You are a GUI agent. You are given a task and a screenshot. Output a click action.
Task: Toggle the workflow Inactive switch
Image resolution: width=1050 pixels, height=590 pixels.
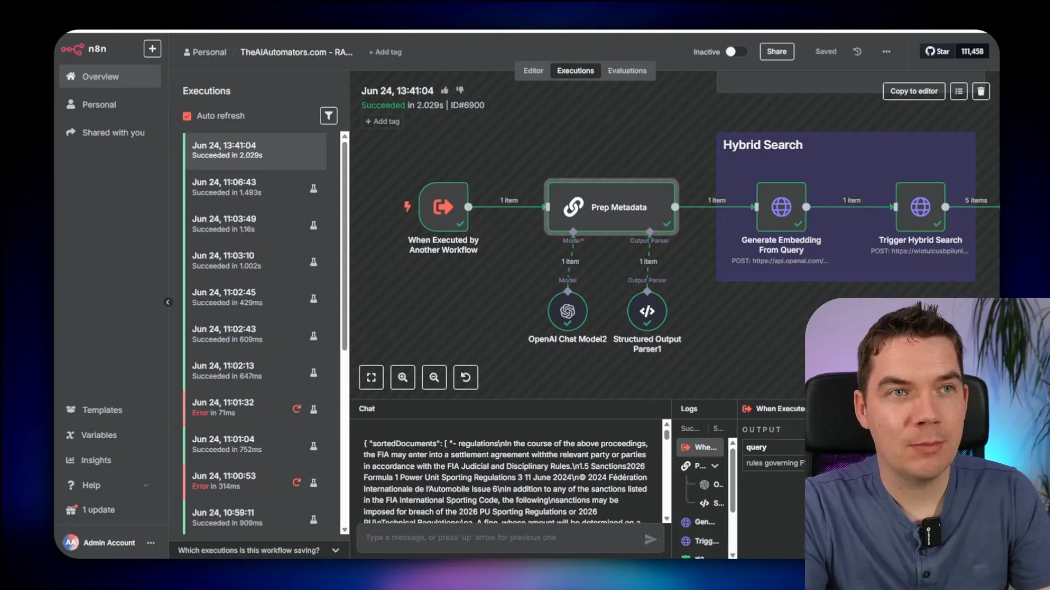(x=736, y=51)
